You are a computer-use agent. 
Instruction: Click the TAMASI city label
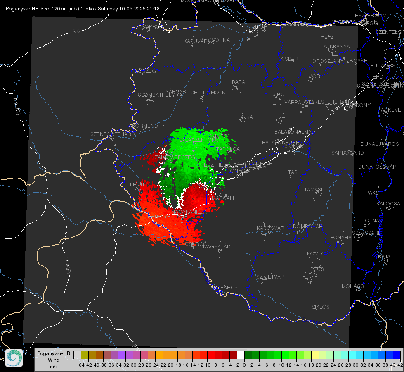(x=313, y=190)
